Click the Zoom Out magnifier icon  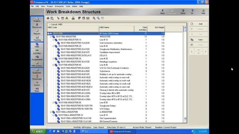click(98, 18)
